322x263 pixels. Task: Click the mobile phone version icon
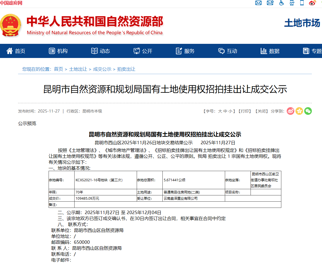click(302, 3)
